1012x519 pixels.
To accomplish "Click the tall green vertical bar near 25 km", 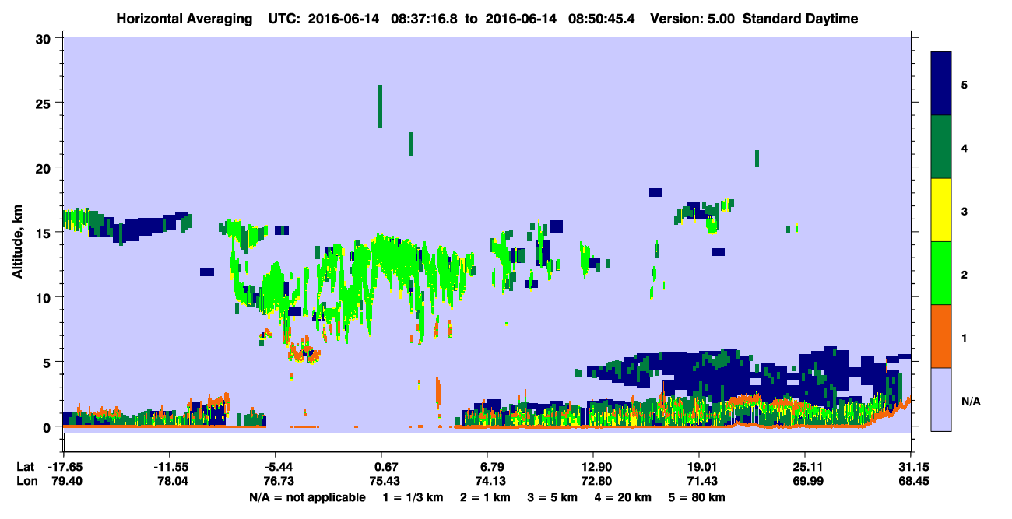I will pos(380,106).
